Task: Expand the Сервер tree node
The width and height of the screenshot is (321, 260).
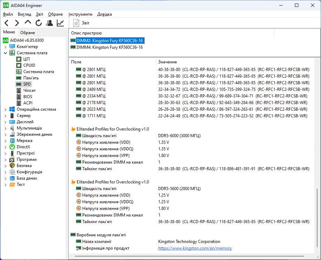Action: click(x=5, y=116)
